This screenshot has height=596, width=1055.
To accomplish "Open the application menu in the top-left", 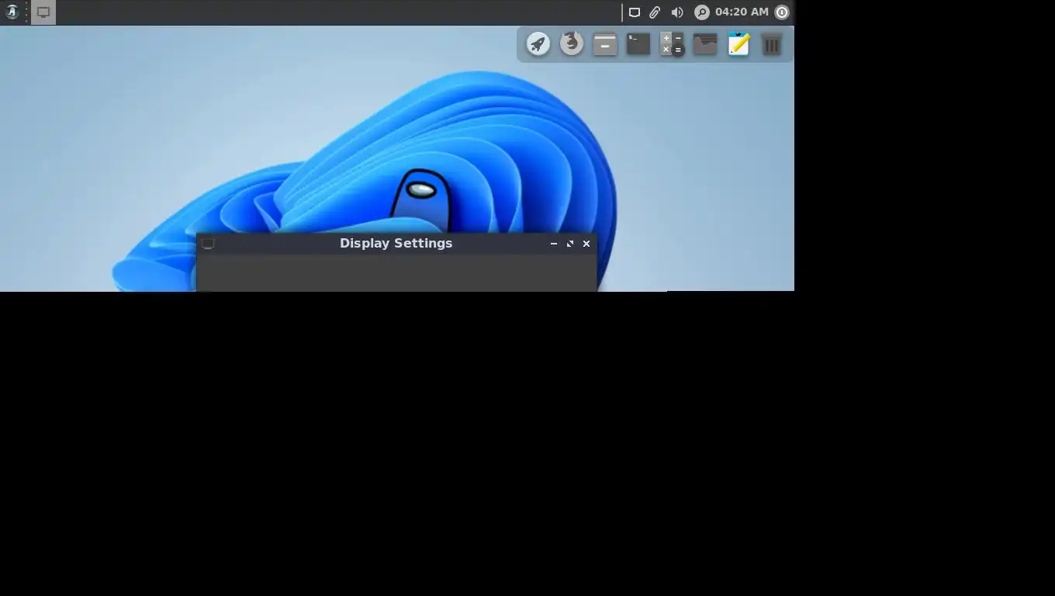I will [x=12, y=12].
